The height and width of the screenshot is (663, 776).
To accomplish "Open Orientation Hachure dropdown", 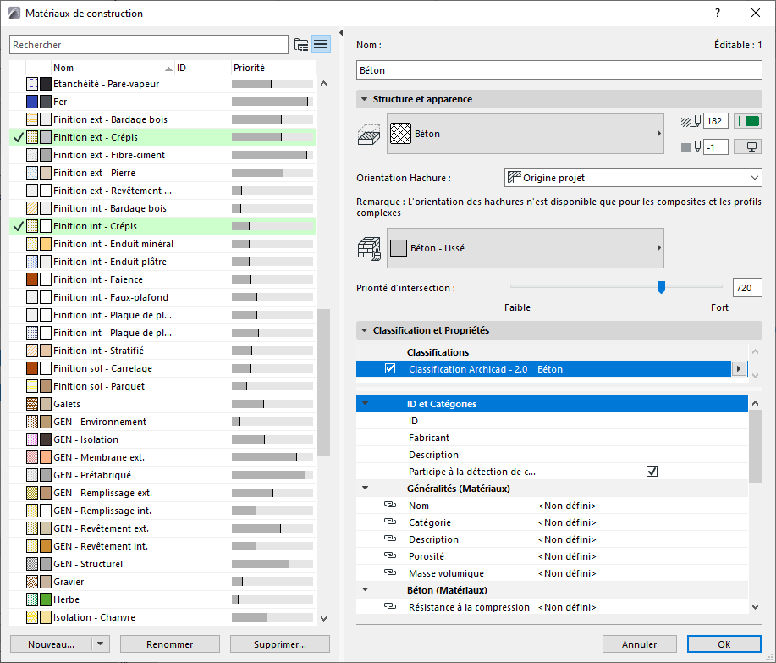I will point(633,178).
